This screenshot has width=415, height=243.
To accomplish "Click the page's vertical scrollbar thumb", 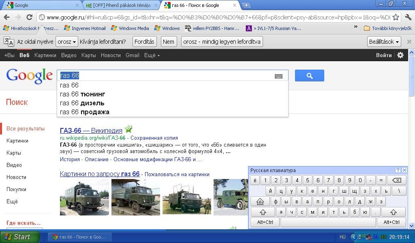I will click(x=412, y=76).
